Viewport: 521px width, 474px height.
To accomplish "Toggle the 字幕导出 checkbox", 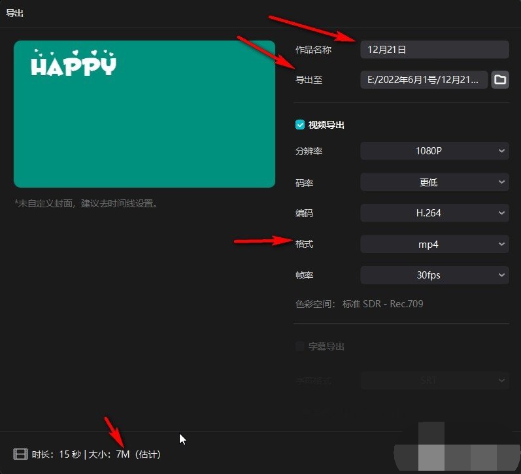I will [x=300, y=347].
